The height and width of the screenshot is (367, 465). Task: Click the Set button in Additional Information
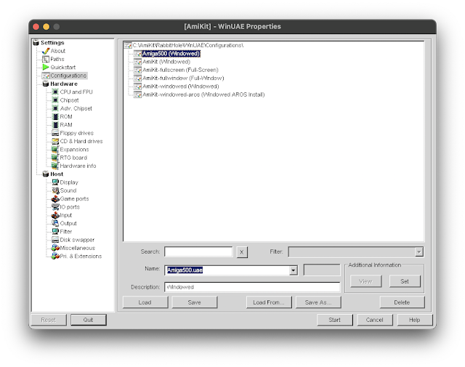tap(405, 281)
